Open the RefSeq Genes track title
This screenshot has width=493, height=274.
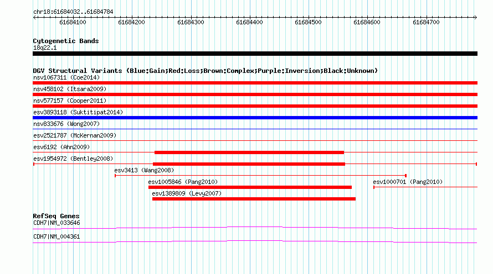(x=56, y=216)
